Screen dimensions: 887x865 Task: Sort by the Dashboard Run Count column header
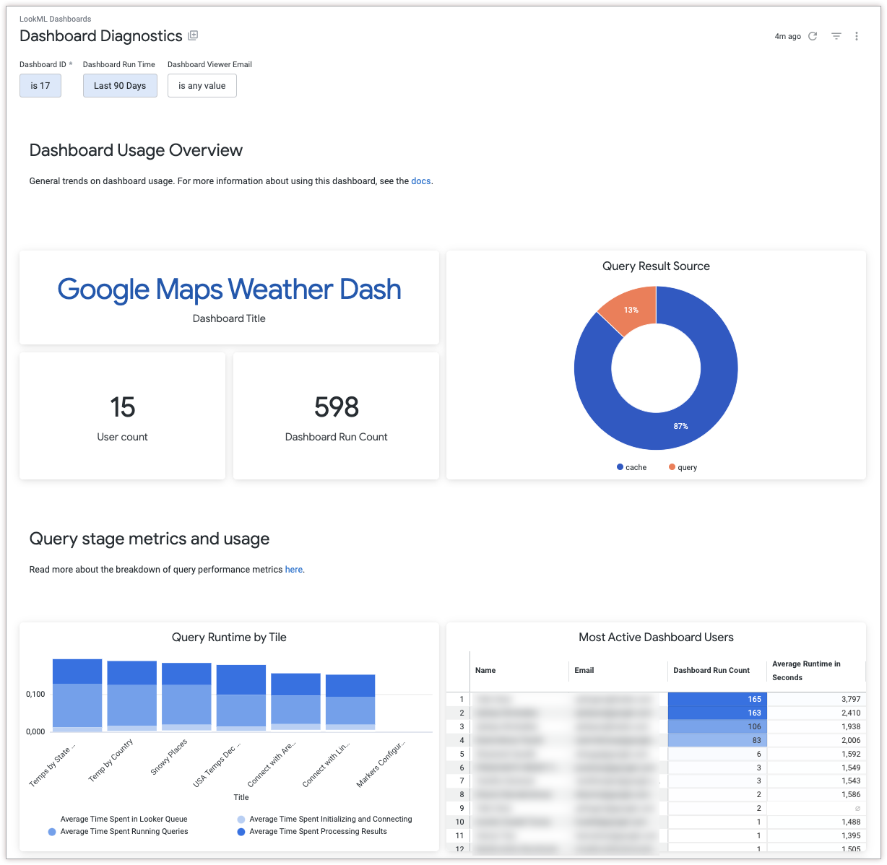coord(711,671)
